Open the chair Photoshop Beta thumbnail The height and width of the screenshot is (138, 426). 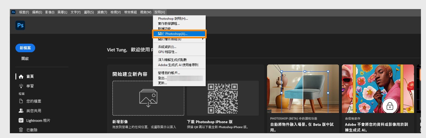(x=303, y=89)
